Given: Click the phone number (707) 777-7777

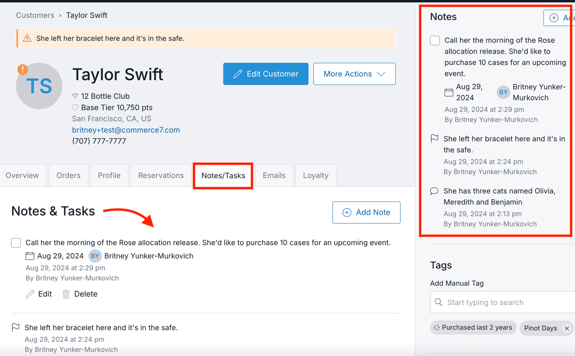Looking at the screenshot, I should (x=99, y=141).
